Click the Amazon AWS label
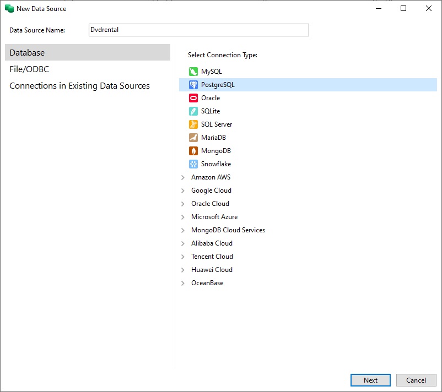Image resolution: width=442 pixels, height=392 pixels. tap(211, 177)
